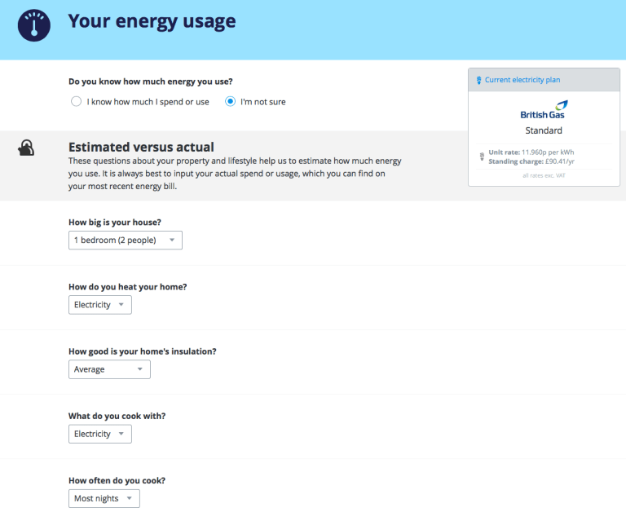
Task: Click the 'all rates exc. VAT' note
Action: [x=544, y=175]
